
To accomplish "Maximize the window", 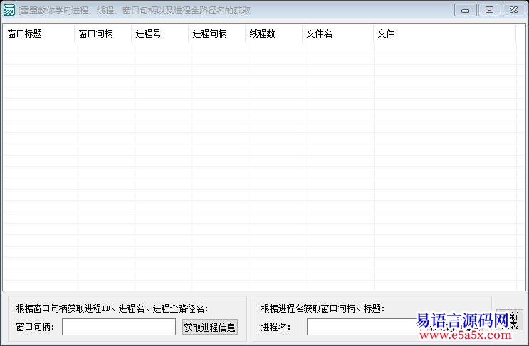I will pyautogui.click(x=489, y=10).
